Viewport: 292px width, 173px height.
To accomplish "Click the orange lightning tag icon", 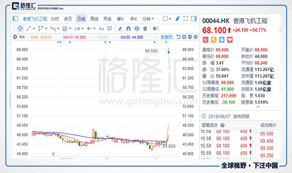I will coord(214,40).
